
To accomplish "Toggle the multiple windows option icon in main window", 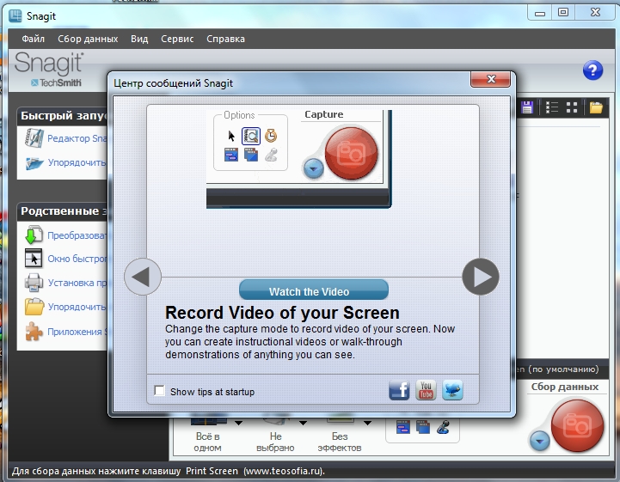I will [423, 427].
